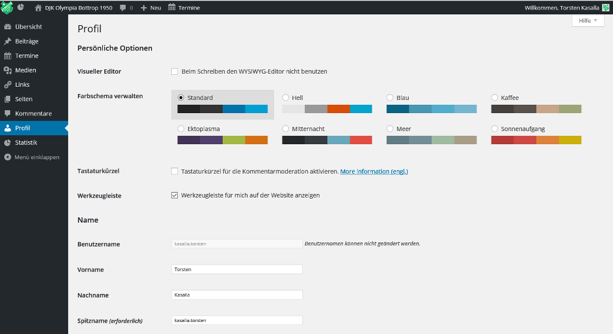Click the Übersicht dashboard icon in sidebar
Viewport: 613px width, 334px height.
point(8,27)
